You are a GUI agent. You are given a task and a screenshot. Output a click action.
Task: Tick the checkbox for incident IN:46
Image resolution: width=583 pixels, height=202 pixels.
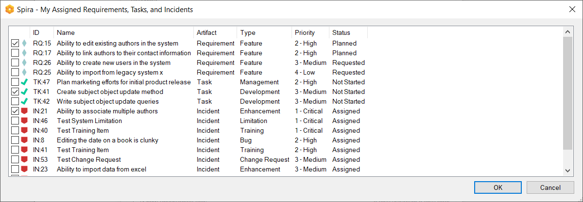click(x=15, y=121)
